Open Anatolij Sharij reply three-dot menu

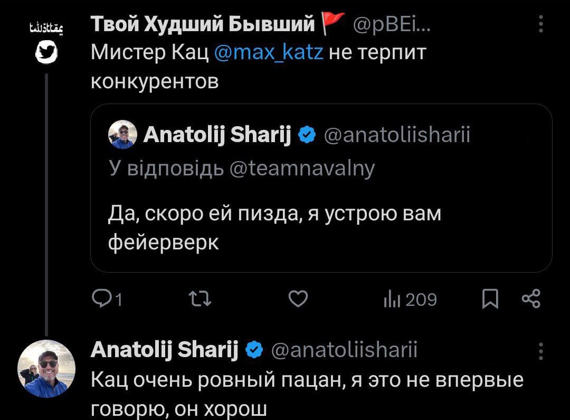click(540, 351)
